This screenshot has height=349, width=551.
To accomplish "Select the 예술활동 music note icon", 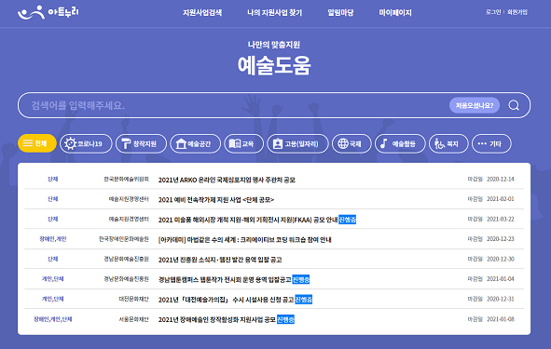I will (384, 143).
